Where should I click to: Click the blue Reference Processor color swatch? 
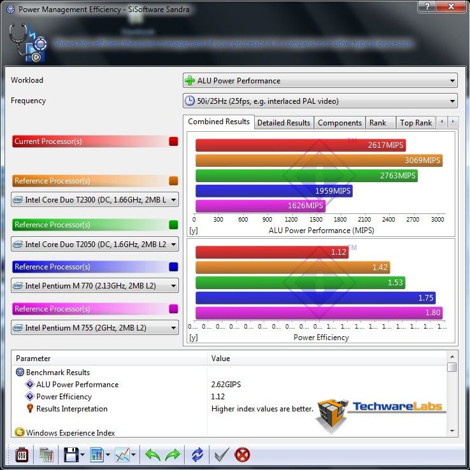(174, 266)
